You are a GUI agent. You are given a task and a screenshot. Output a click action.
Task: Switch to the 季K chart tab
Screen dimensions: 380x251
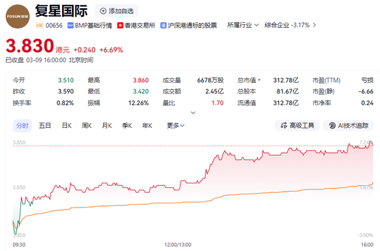(x=127, y=126)
